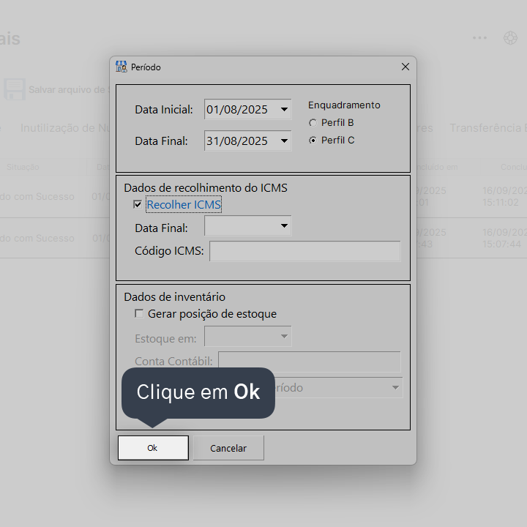This screenshot has width=527, height=527.
Task: Click the Cancelar button
Action: click(x=228, y=448)
